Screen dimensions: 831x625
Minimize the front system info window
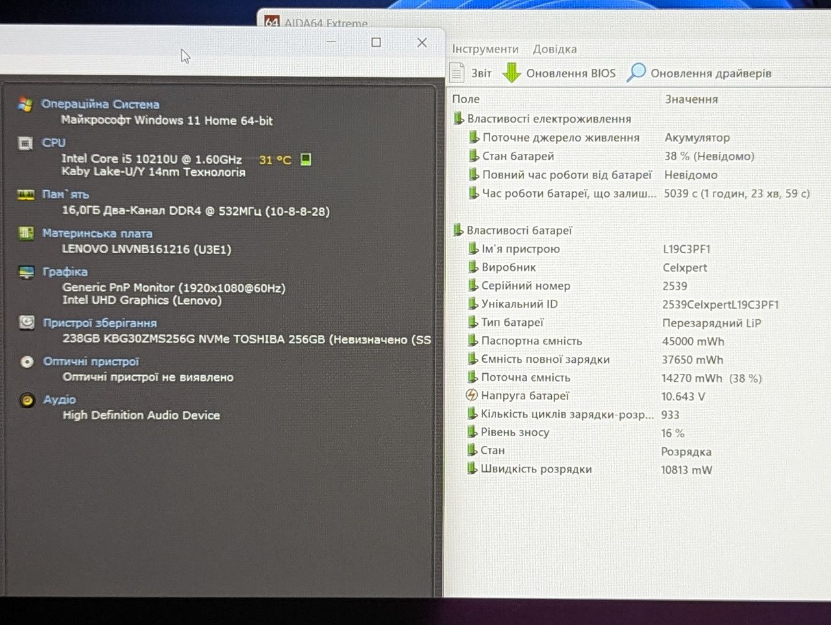click(331, 42)
